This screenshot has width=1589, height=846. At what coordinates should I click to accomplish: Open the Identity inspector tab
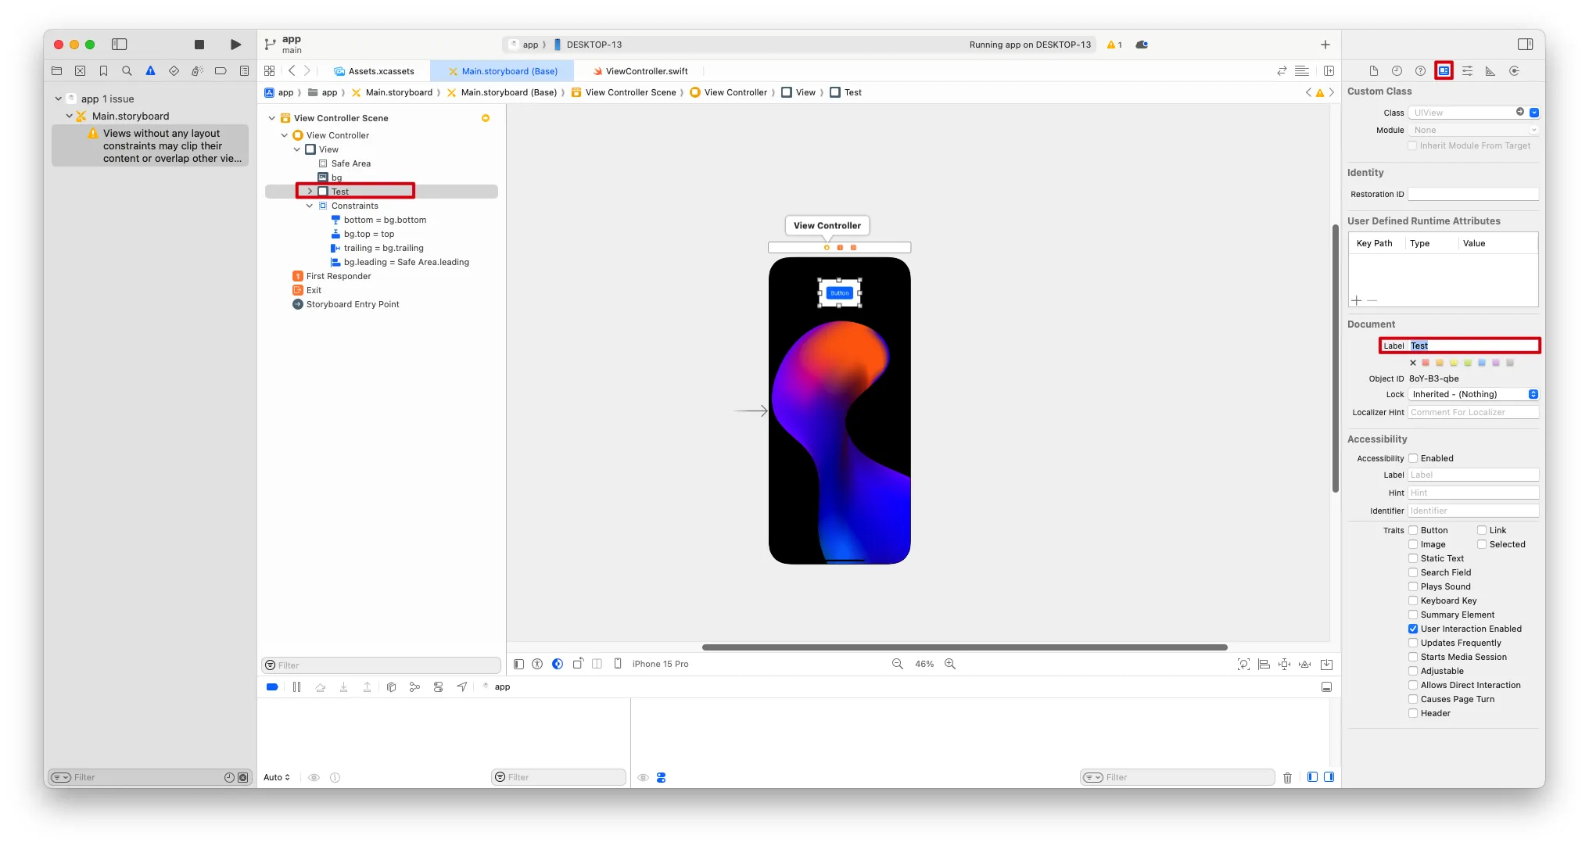pyautogui.click(x=1444, y=71)
